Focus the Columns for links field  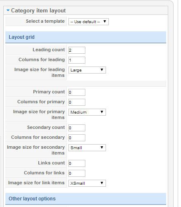77,173
